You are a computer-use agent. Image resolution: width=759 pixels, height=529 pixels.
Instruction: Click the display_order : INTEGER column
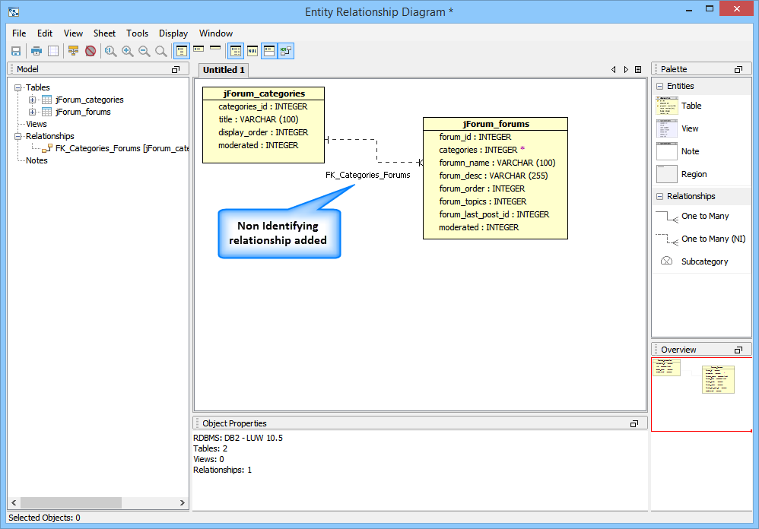[263, 132]
